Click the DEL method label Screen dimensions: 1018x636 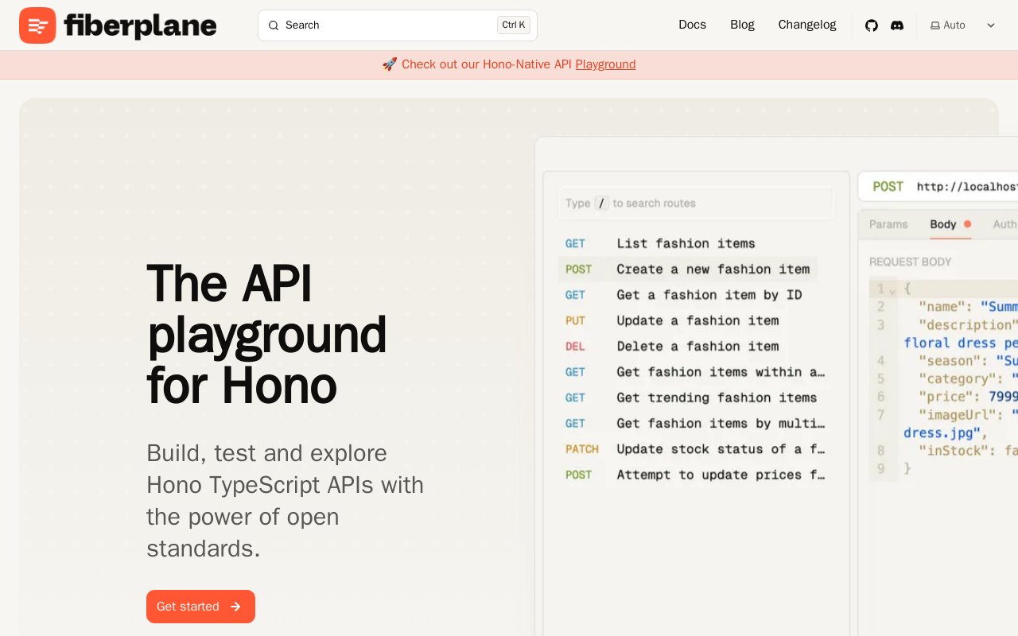[x=575, y=346]
